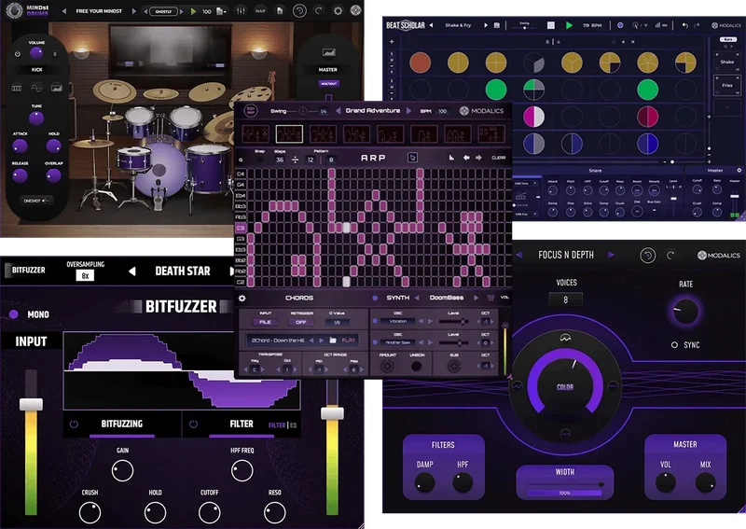Select the pointer tool in ARP
The image size is (746, 529).
[x=412, y=157]
